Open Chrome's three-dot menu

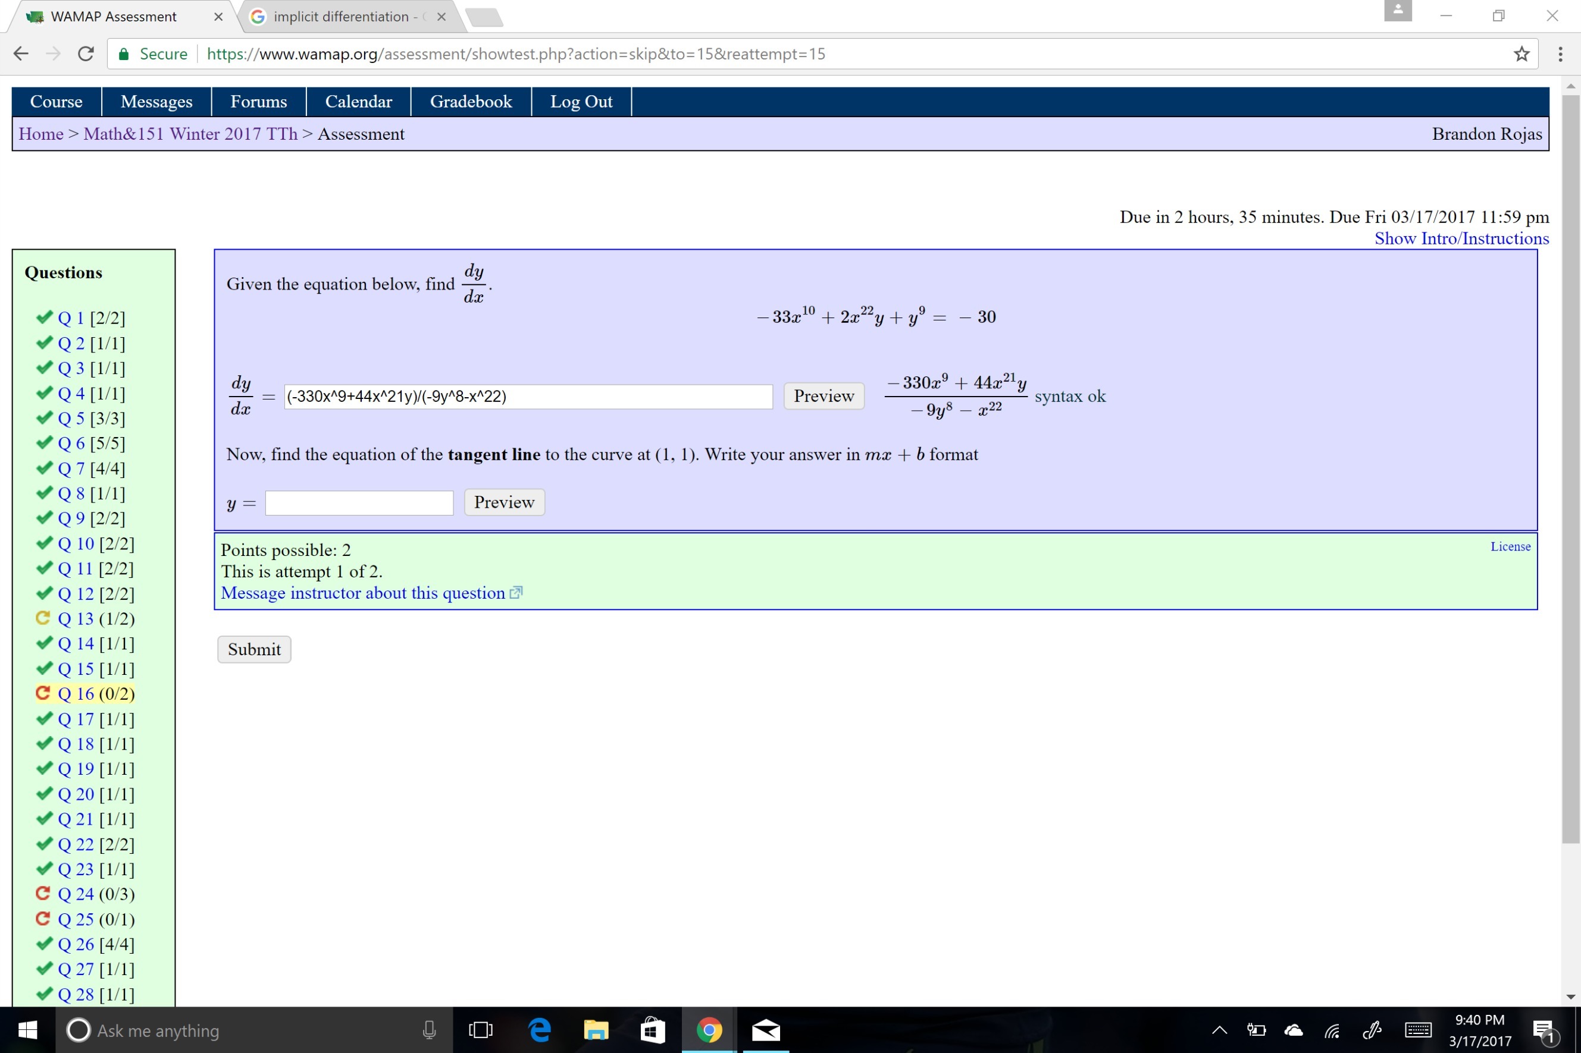(1560, 54)
